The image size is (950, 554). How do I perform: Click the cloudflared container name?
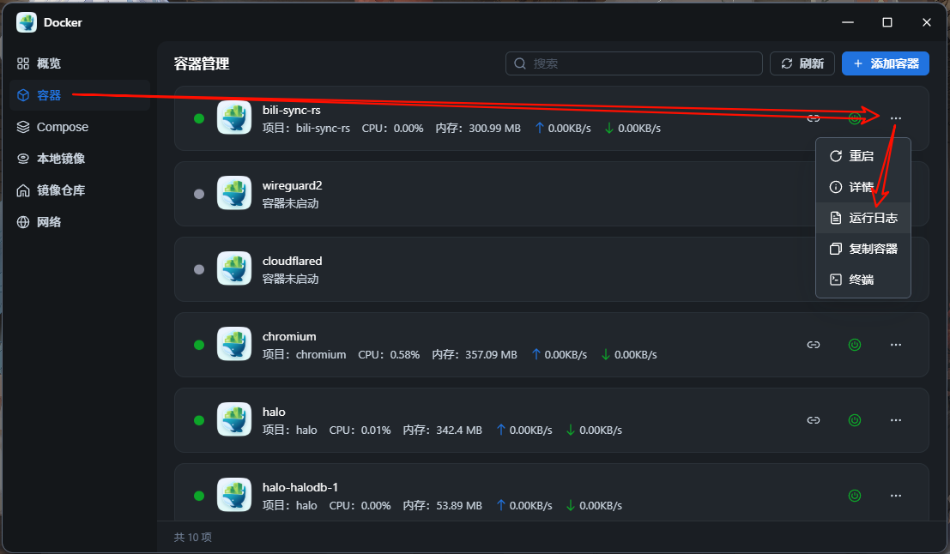292,261
